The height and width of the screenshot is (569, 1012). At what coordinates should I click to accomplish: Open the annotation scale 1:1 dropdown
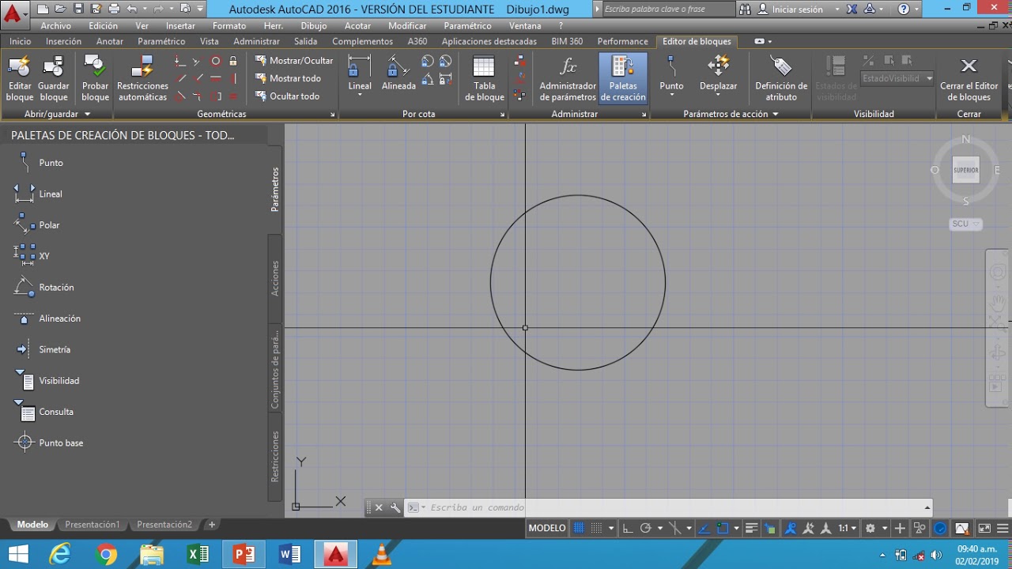pos(848,528)
